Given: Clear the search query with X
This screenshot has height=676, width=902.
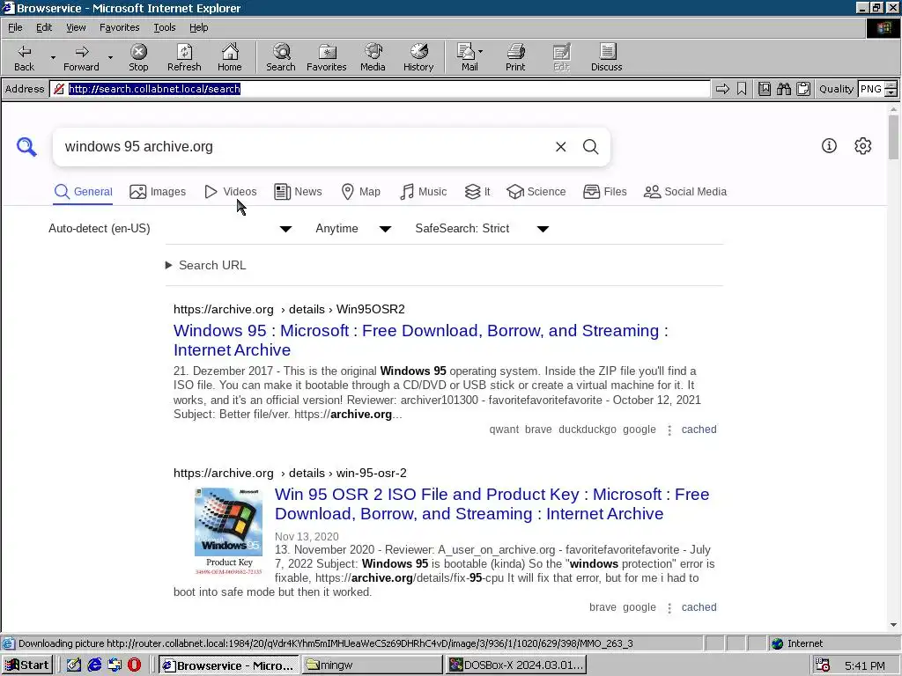Looking at the screenshot, I should 561,147.
